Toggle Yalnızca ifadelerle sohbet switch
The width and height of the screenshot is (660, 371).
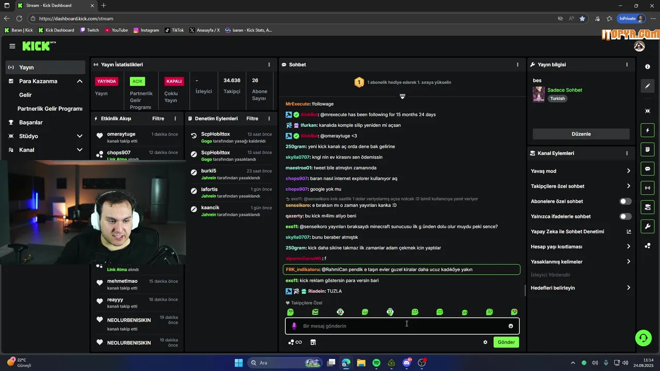pyautogui.click(x=625, y=216)
